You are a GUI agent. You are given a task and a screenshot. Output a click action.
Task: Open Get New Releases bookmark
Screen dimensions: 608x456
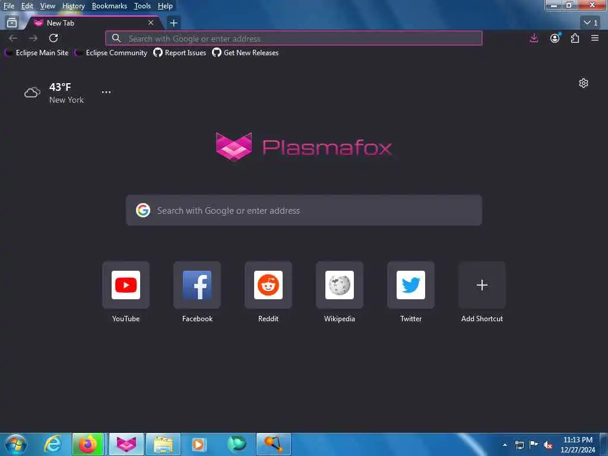click(x=245, y=53)
